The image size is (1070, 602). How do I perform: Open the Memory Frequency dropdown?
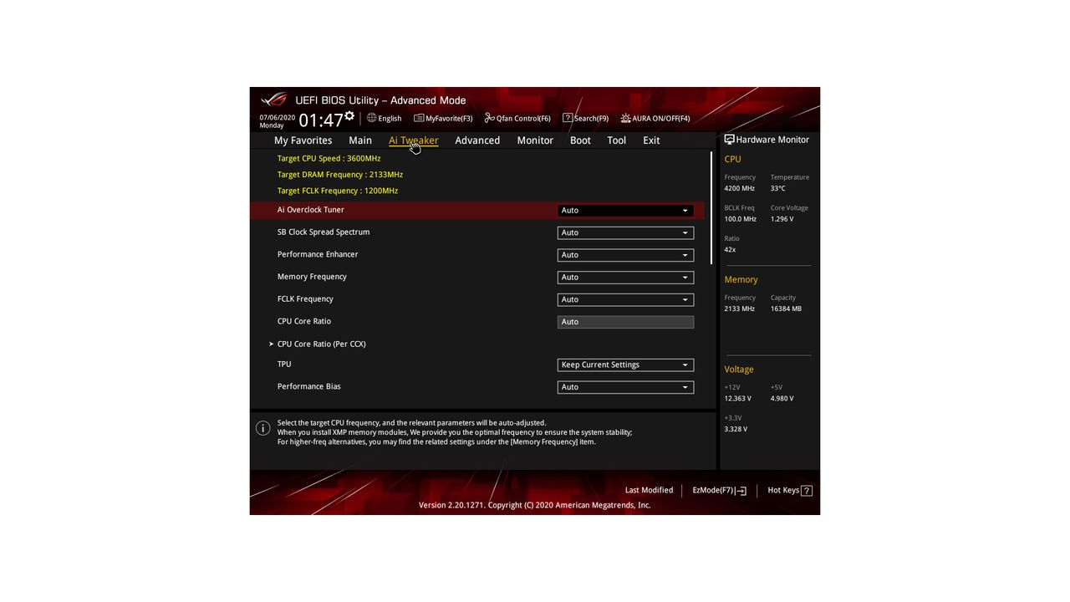pyautogui.click(x=625, y=277)
